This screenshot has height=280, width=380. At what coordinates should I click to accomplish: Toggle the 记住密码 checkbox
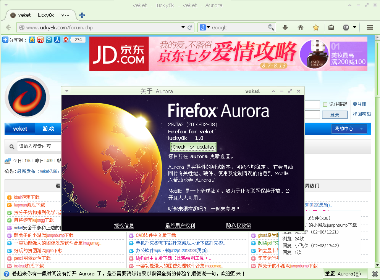[x=325, y=104]
